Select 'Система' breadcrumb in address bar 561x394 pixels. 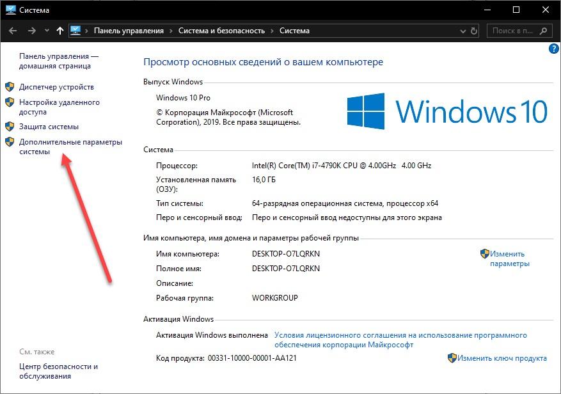[294, 31]
